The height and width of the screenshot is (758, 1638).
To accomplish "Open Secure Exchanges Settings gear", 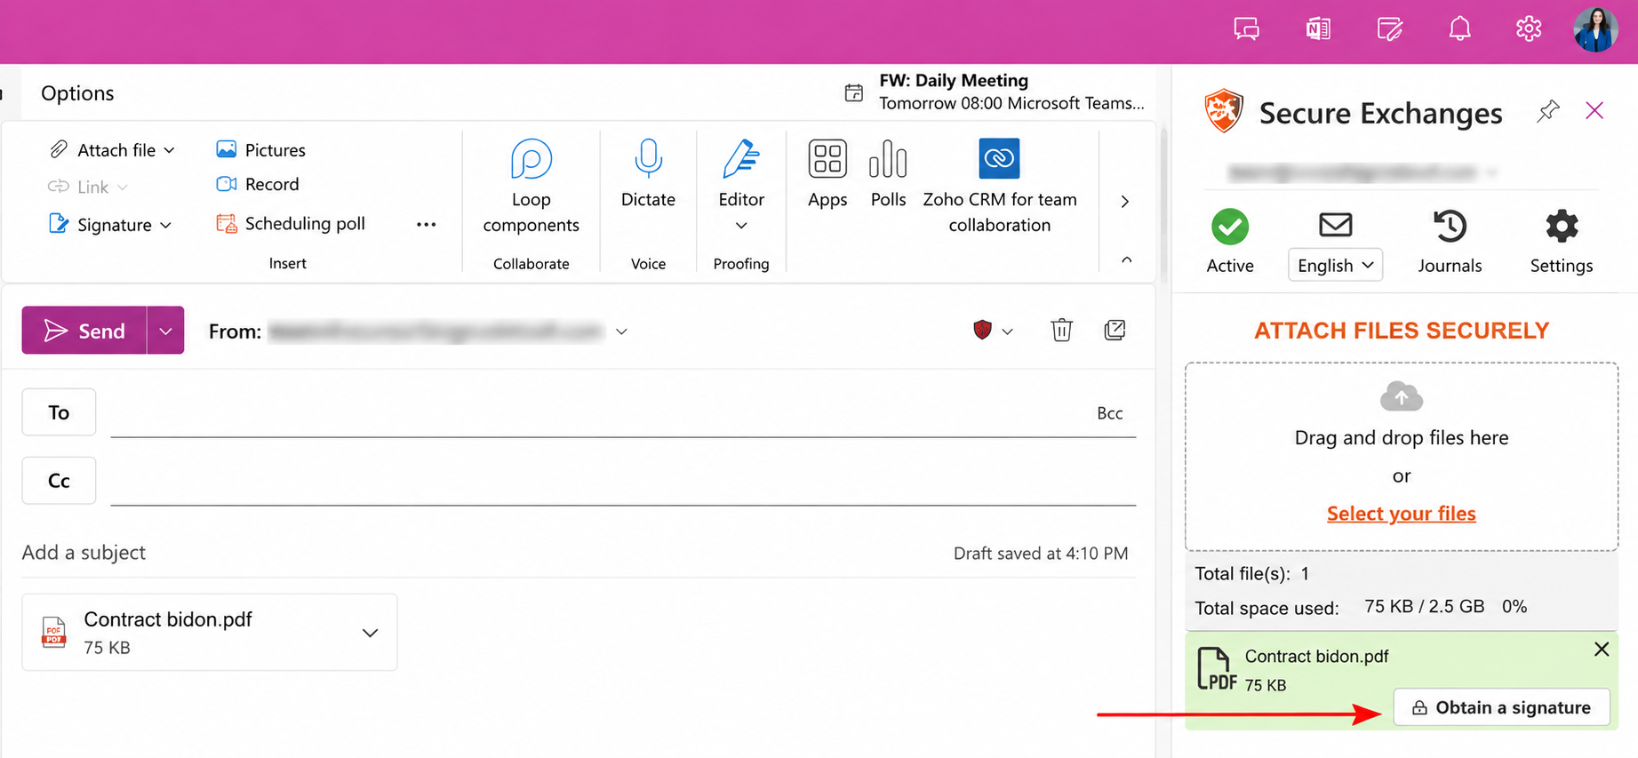I will [1561, 242].
